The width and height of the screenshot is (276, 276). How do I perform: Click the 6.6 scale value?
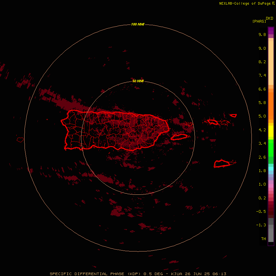point(262,89)
